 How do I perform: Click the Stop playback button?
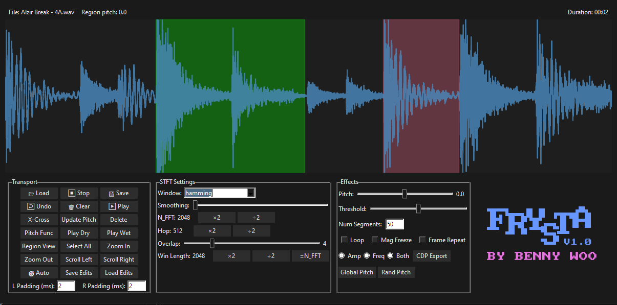(x=79, y=193)
